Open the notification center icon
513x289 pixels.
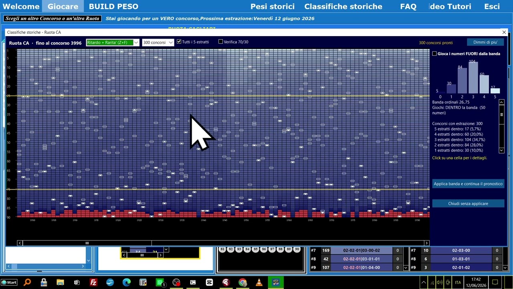(x=495, y=282)
